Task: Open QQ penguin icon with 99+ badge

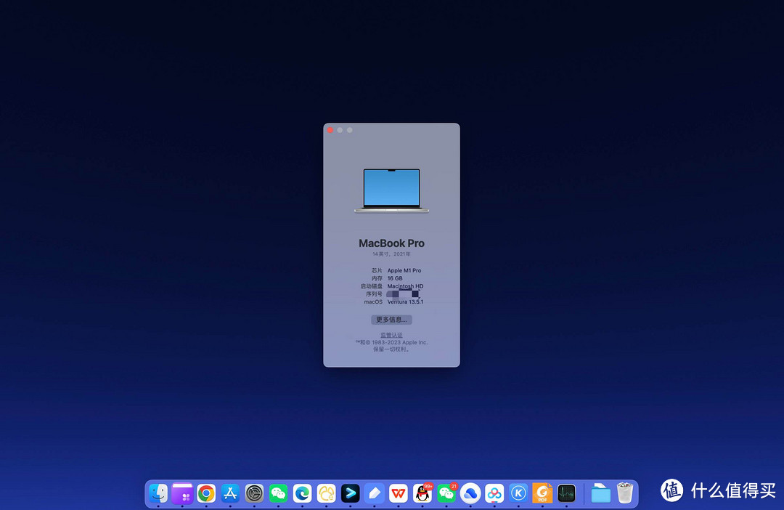Action: point(422,493)
